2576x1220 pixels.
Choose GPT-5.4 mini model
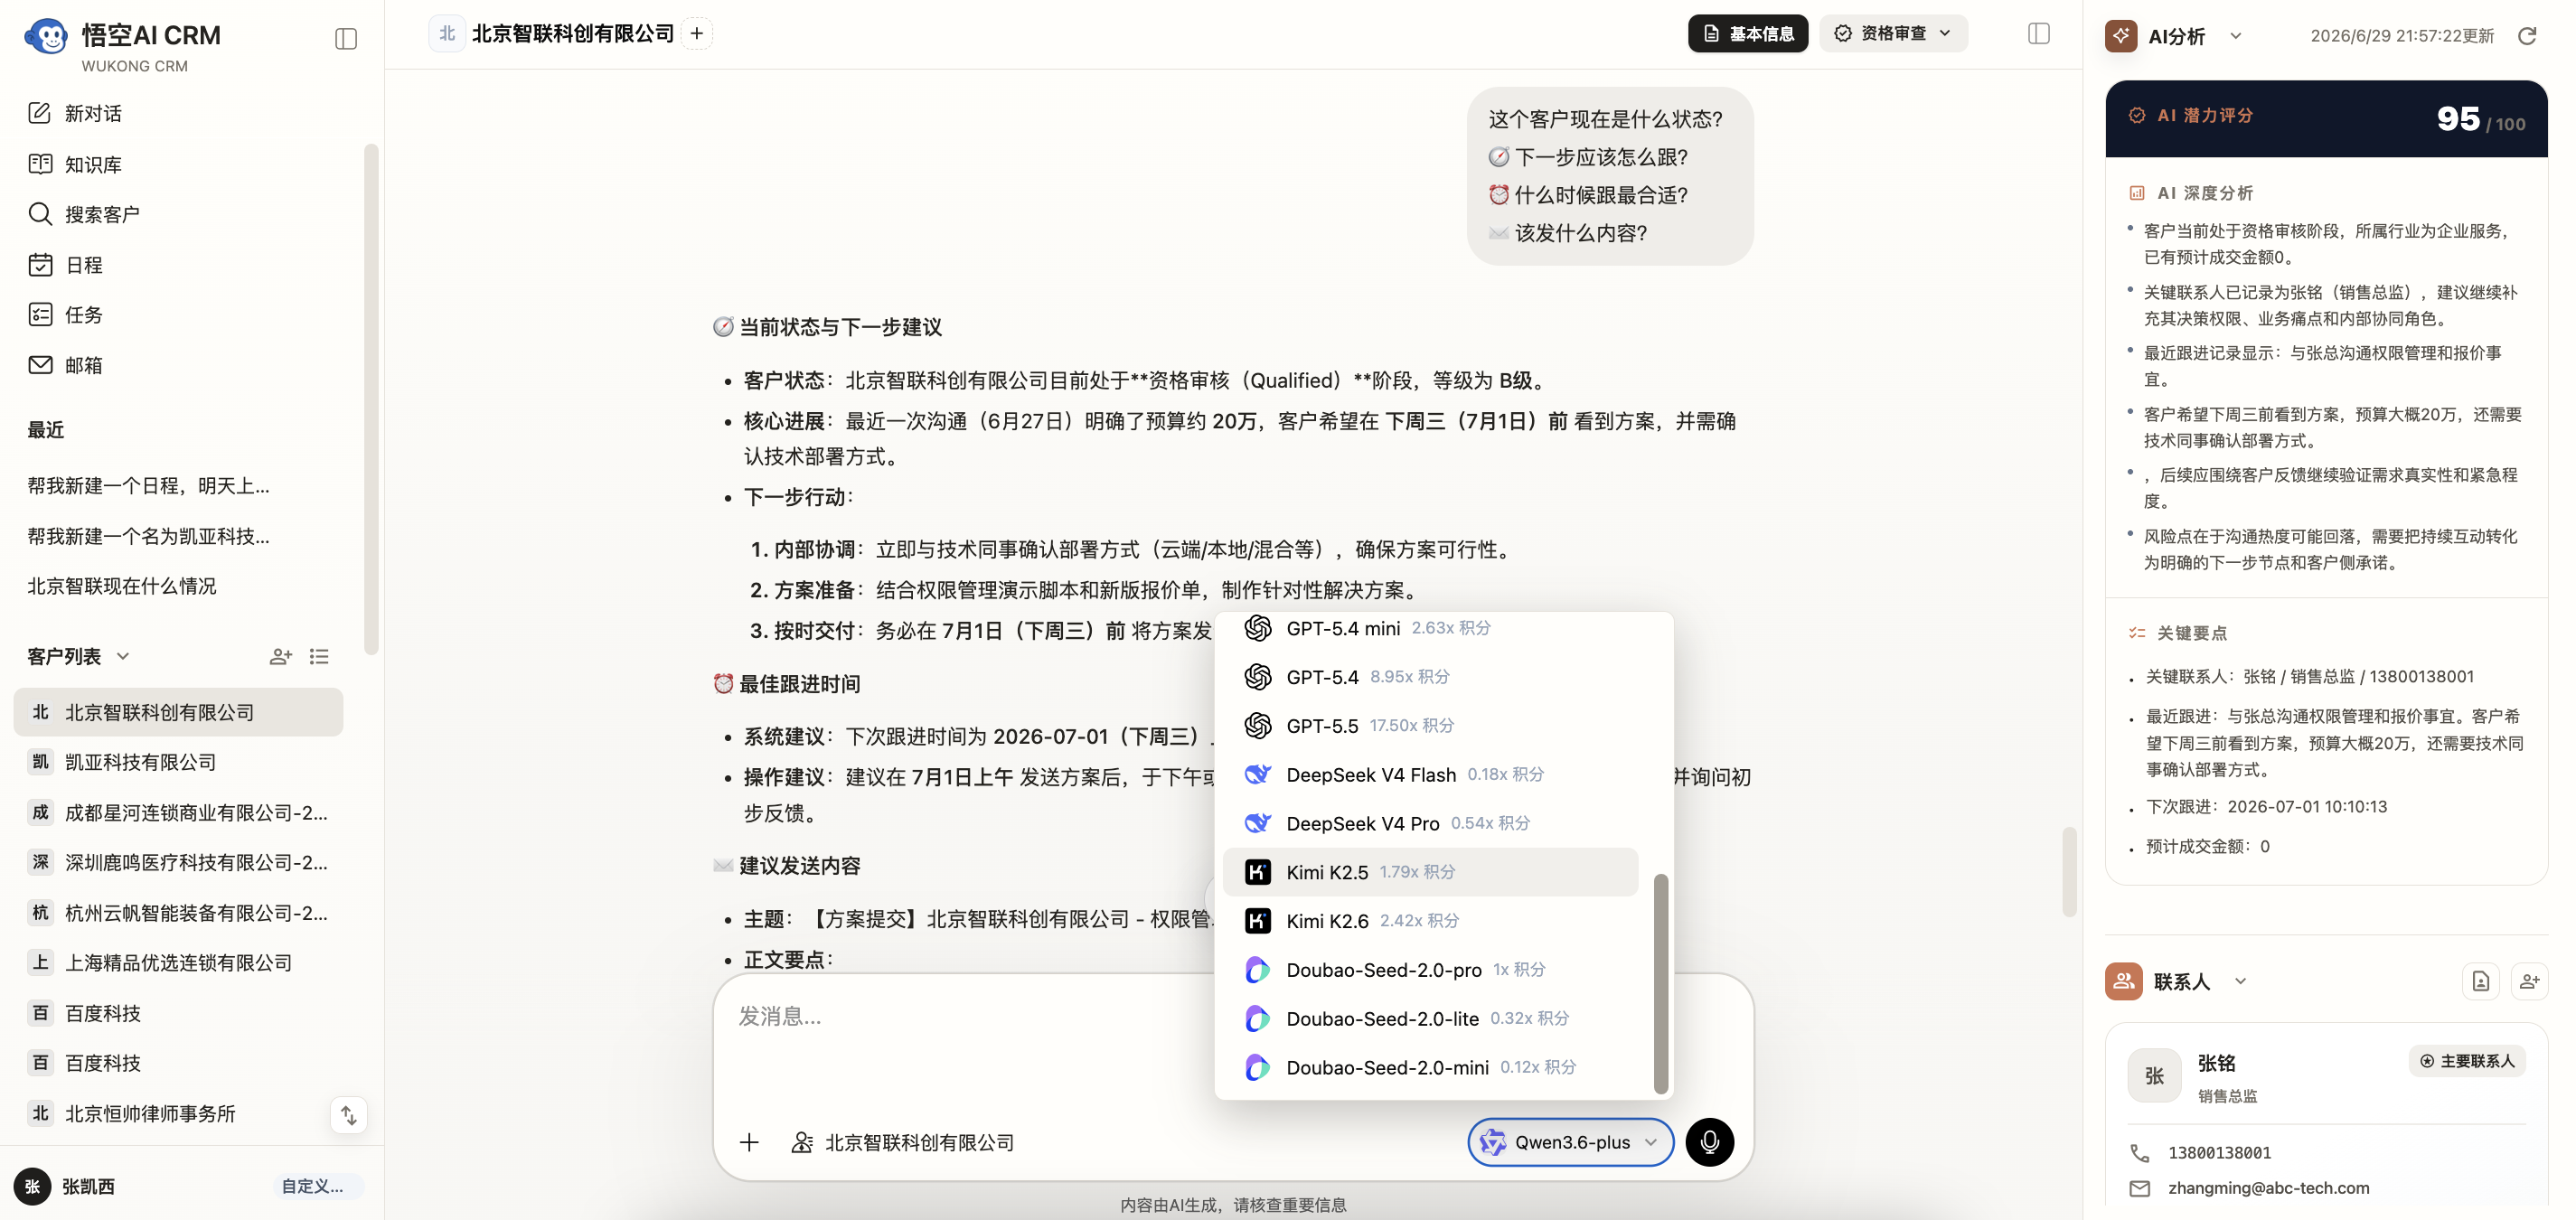(1430, 628)
